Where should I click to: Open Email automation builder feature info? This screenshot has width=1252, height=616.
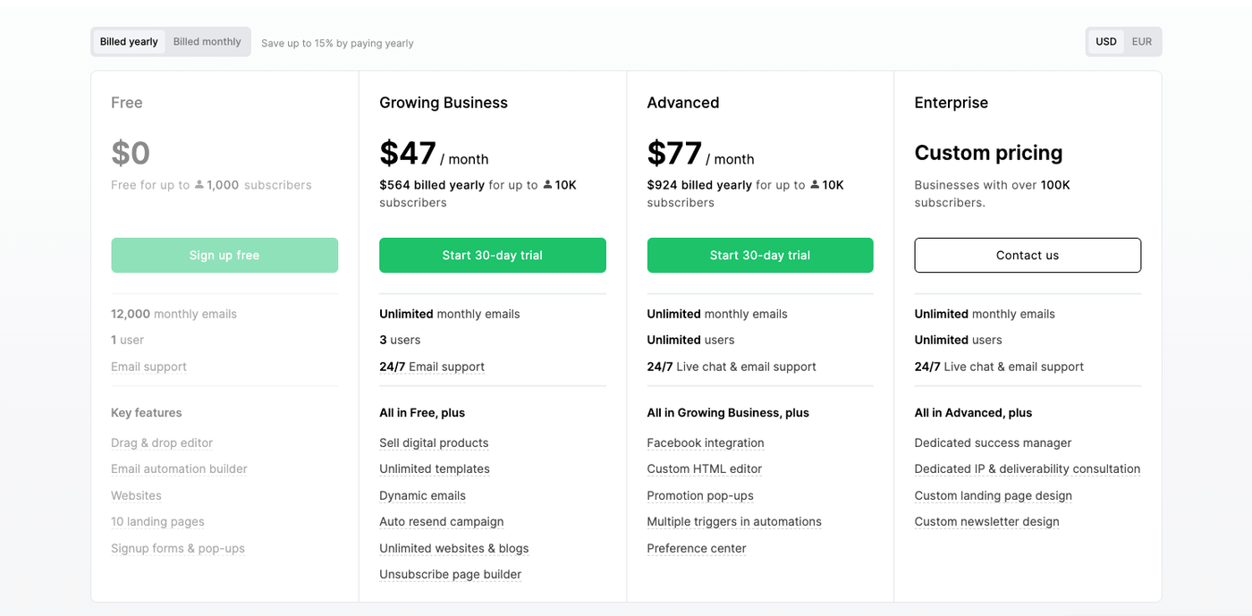pos(179,468)
